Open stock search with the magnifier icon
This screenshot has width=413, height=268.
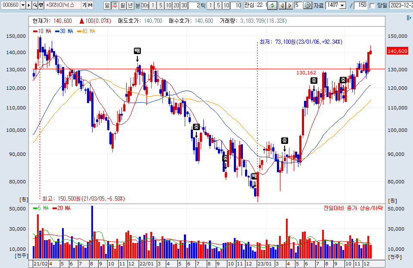[35, 5]
